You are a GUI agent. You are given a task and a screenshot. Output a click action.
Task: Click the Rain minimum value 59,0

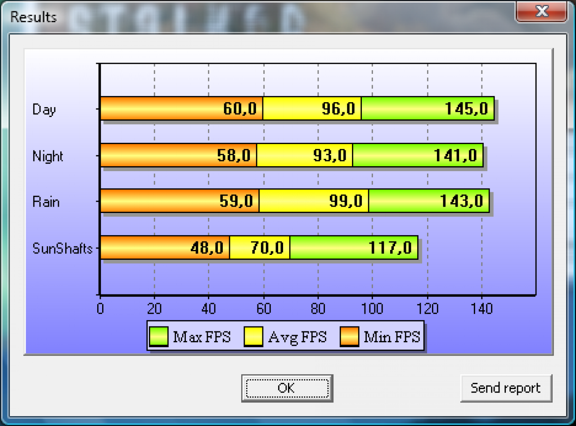click(x=237, y=201)
